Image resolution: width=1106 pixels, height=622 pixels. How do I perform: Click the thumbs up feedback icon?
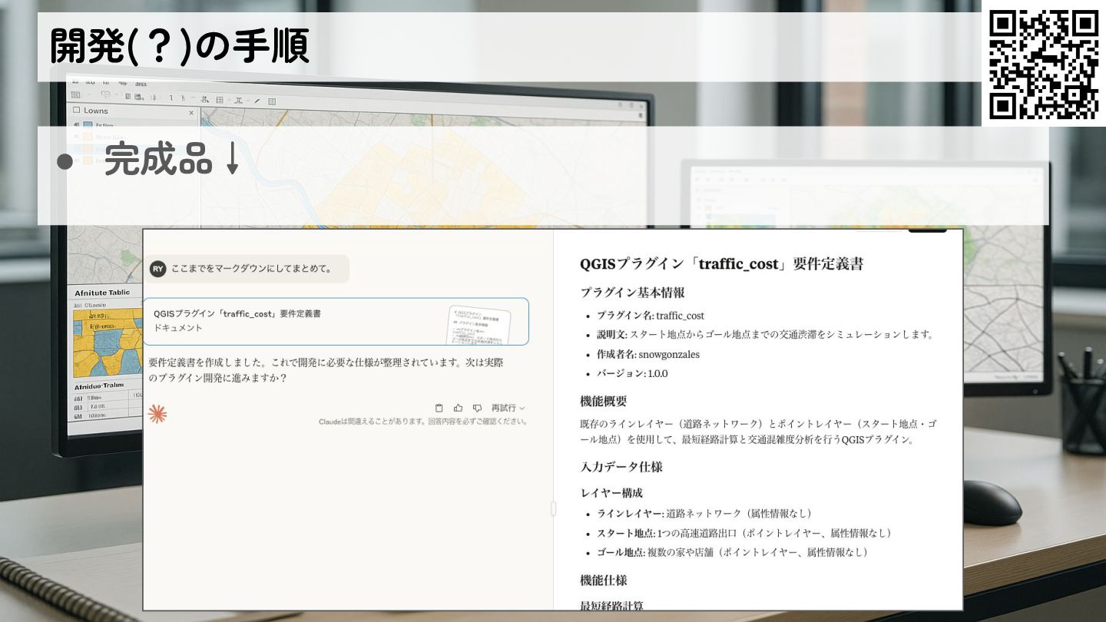click(459, 408)
